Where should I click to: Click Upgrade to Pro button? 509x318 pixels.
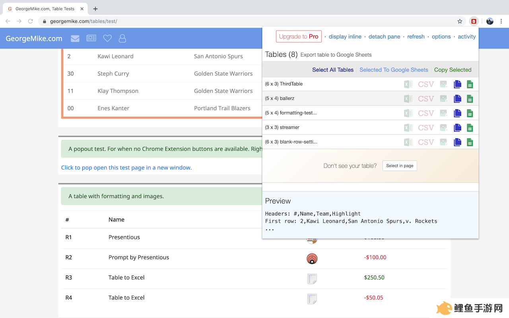click(299, 37)
